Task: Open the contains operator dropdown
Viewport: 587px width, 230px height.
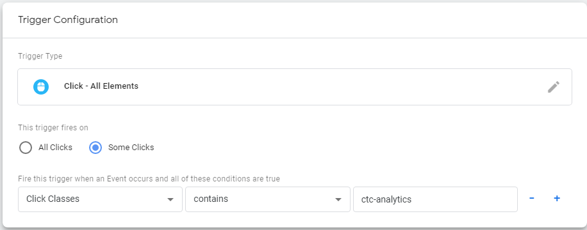Action: (268, 199)
